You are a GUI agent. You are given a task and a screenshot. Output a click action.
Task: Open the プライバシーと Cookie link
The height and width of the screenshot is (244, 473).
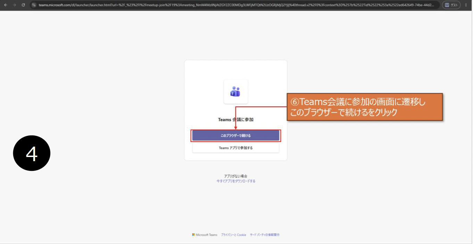tap(233, 235)
